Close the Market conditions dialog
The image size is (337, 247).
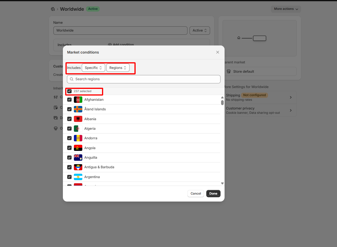click(218, 52)
